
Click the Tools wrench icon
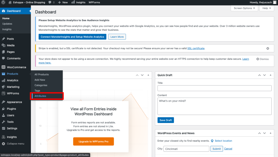[3, 122]
